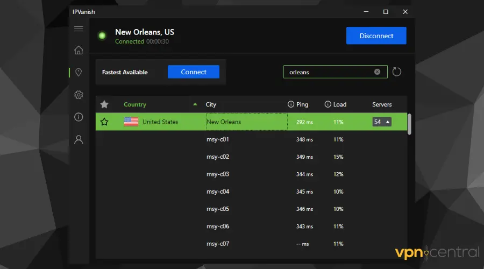Click the Fastest Available label
Viewport: 484px width, 269px height.
coord(125,72)
